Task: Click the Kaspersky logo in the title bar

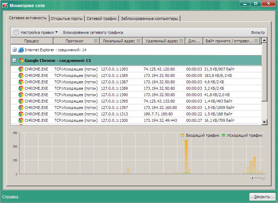Action: coord(4,6)
